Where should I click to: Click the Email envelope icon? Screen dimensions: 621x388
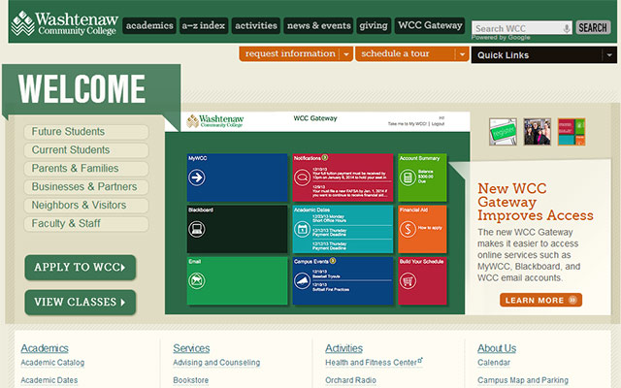coord(197,280)
